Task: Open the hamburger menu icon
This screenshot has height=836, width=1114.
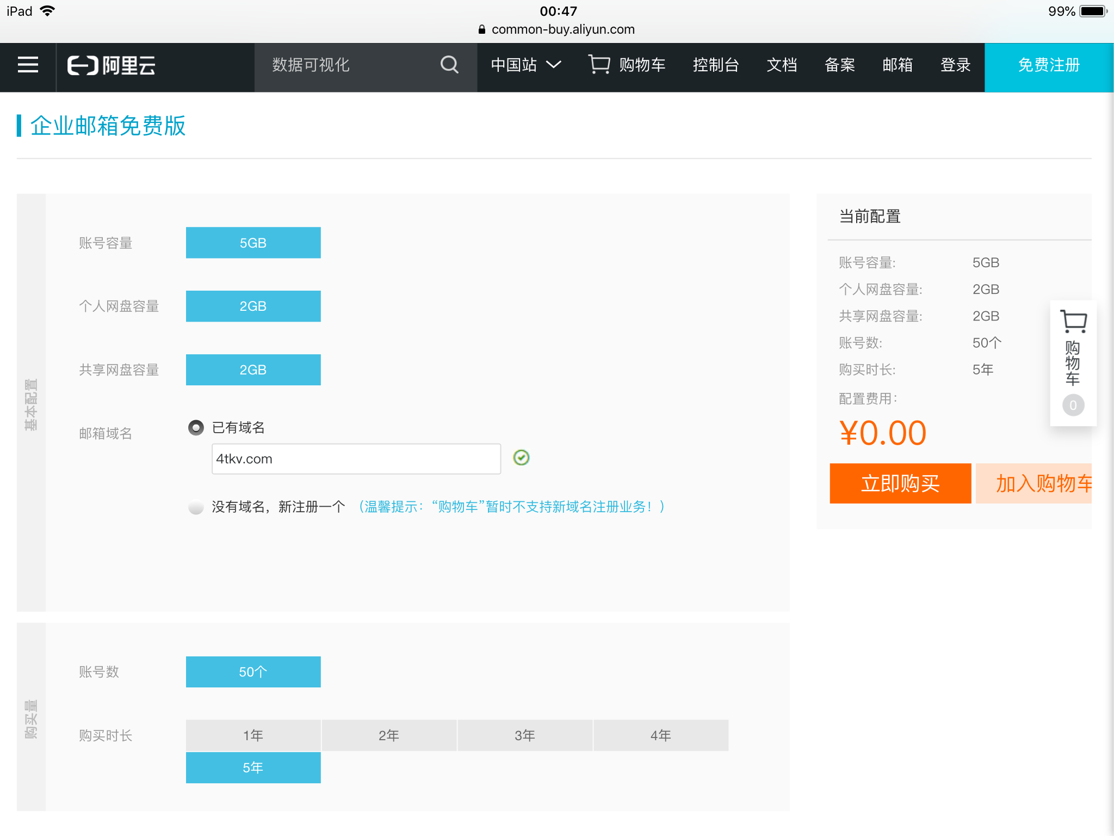Action: point(28,65)
